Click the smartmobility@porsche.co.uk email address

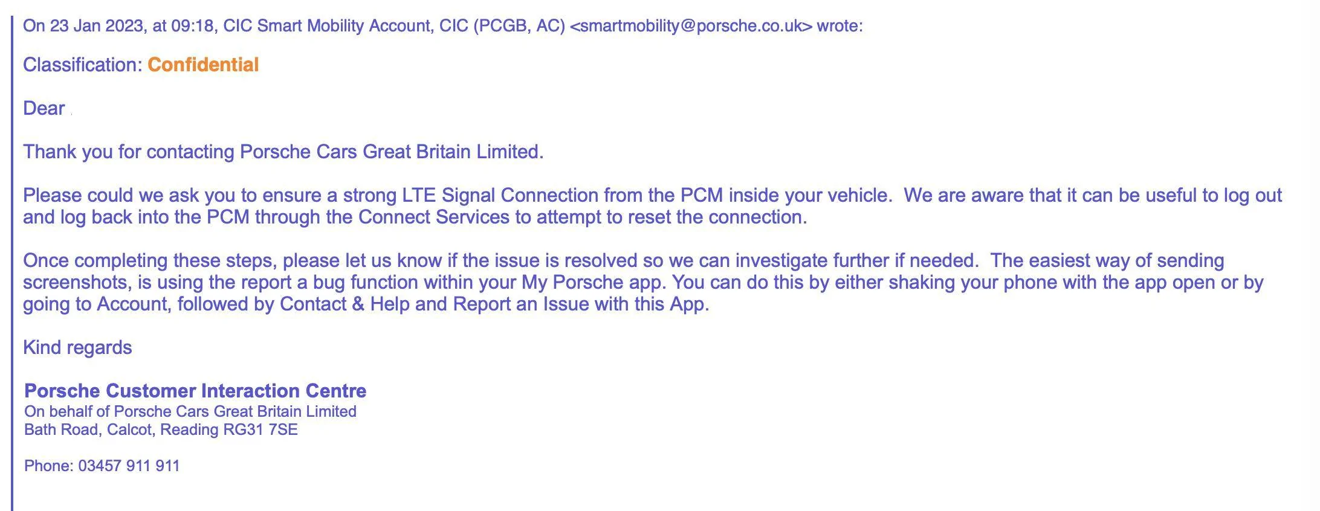point(691,26)
